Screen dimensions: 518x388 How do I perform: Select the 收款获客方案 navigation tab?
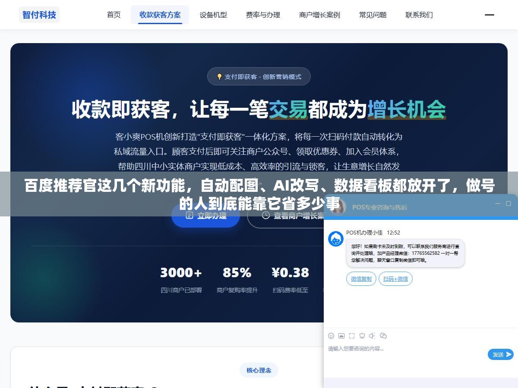160,15
